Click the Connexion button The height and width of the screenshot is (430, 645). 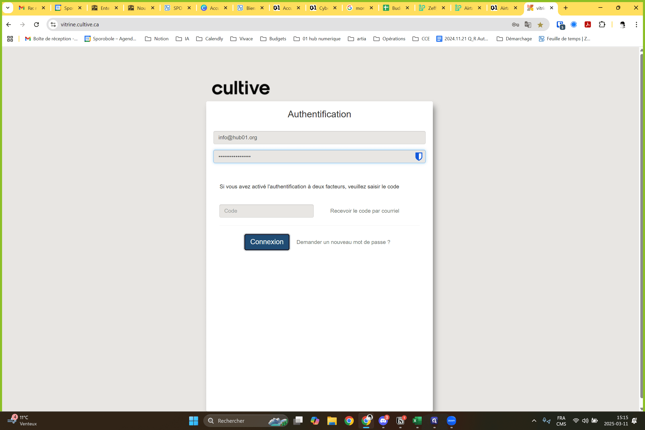267,242
